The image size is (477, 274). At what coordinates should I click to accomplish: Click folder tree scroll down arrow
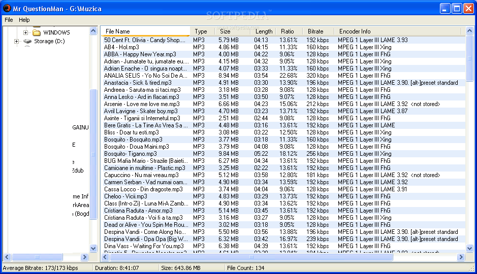coord(93,248)
